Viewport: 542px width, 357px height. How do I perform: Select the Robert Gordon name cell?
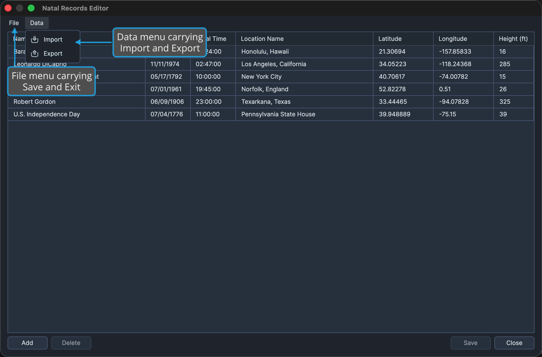point(76,102)
